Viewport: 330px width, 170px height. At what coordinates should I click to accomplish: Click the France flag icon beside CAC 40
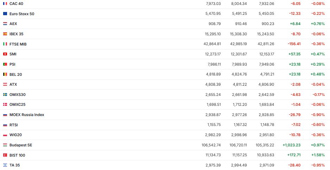click(x=5, y=4)
